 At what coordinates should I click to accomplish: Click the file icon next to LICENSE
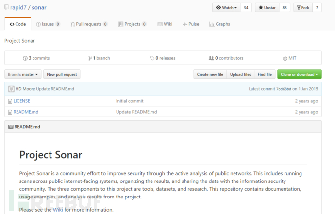(10, 101)
